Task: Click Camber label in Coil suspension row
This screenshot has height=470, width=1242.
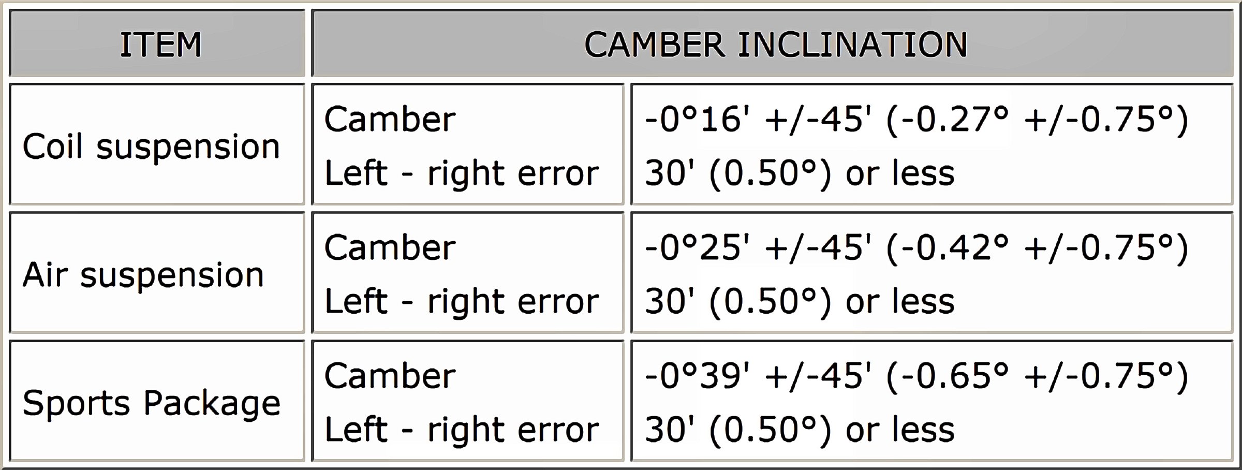Action: [390, 120]
